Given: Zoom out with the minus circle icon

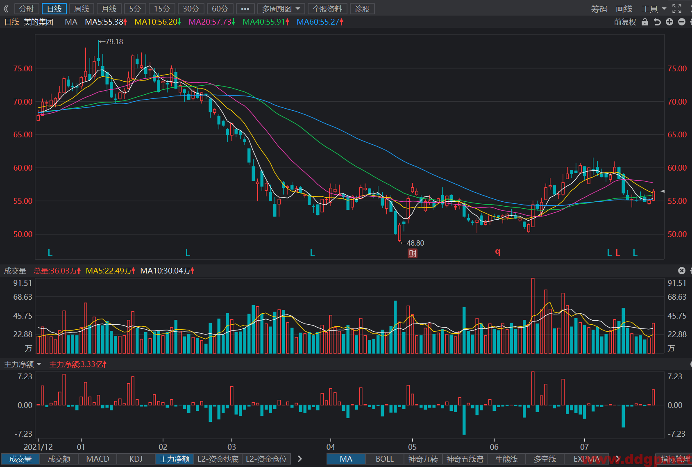Looking at the screenshot, I should 682,22.
